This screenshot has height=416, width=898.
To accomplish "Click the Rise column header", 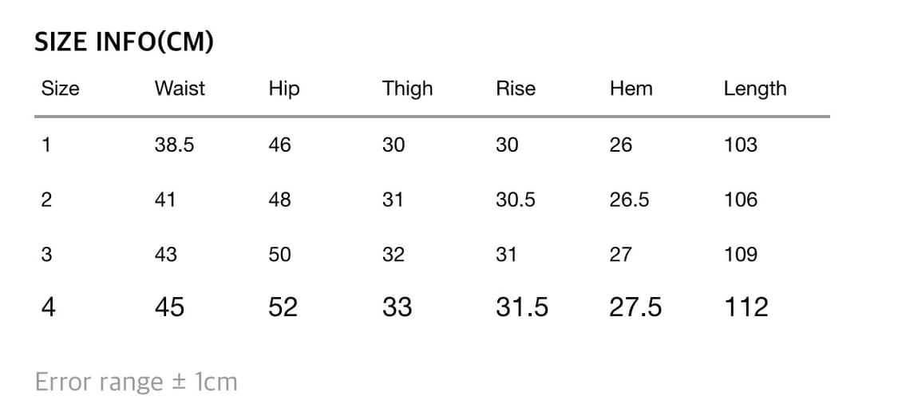I will (516, 89).
